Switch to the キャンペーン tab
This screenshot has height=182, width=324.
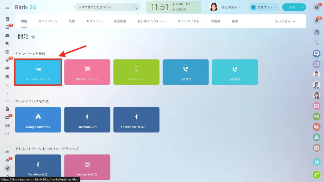click(x=48, y=21)
